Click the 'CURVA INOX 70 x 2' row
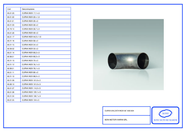The width and height of the screenshot is (186, 132). [x=30, y=60]
